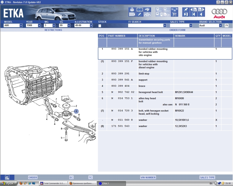Image resolution: width=233 pixels, height=186 pixels.
Task: Click the single back arrow icon
Action: pos(201,14)
